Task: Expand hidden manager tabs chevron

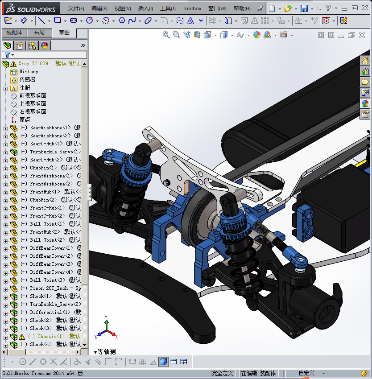Action: (x=83, y=45)
